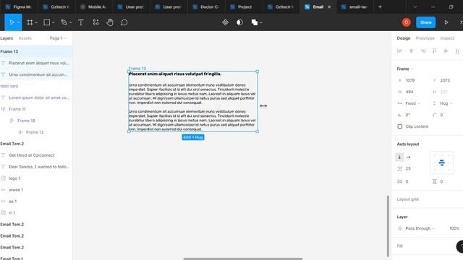The width and height of the screenshot is (463, 260).
Task: Click spacing between items field
Action: coord(409,169)
